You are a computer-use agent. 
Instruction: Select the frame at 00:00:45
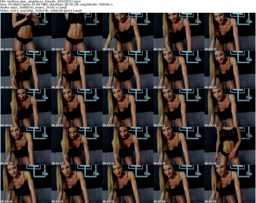179,70
